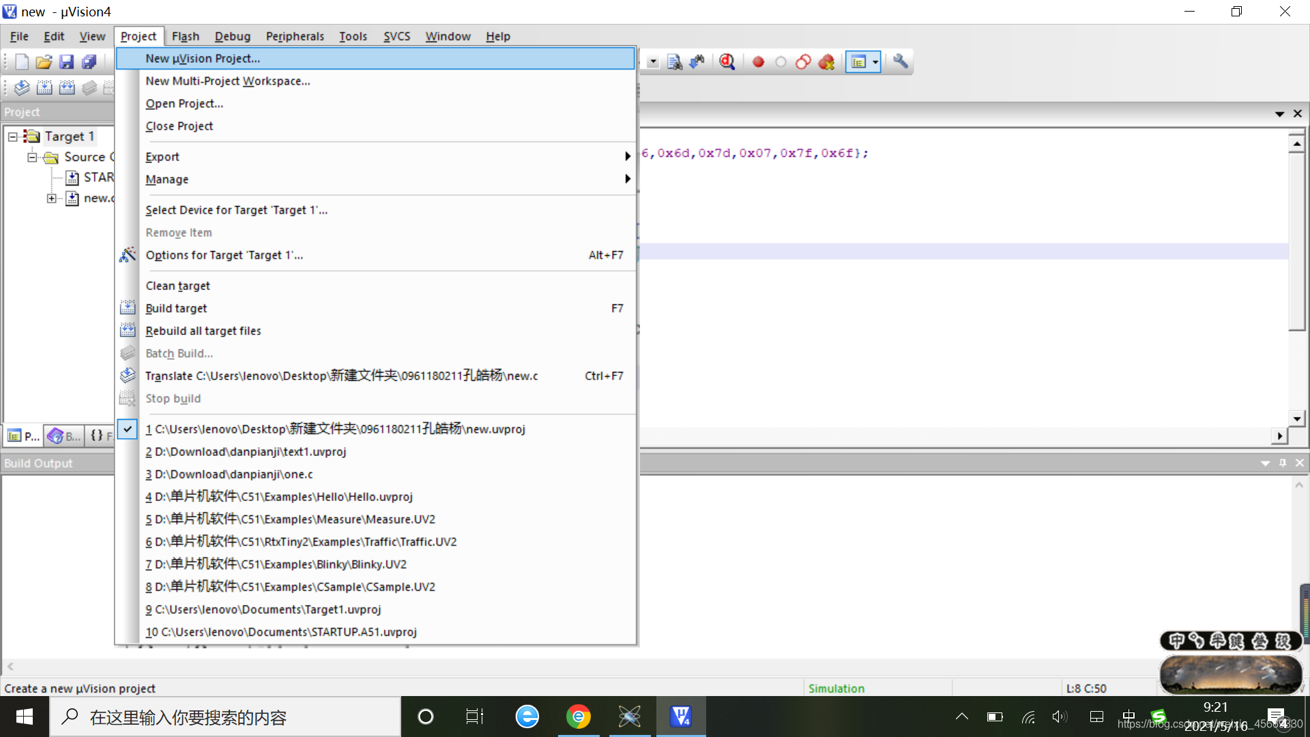Click Translate current file toolbar icon
Image resolution: width=1310 pixels, height=737 pixels.
click(x=22, y=87)
